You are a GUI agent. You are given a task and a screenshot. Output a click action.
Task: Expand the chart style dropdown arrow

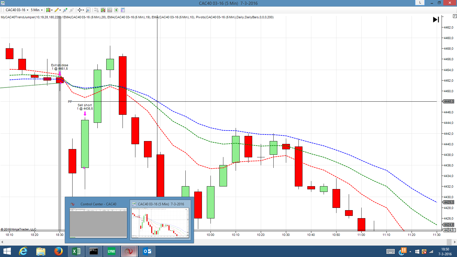52,10
